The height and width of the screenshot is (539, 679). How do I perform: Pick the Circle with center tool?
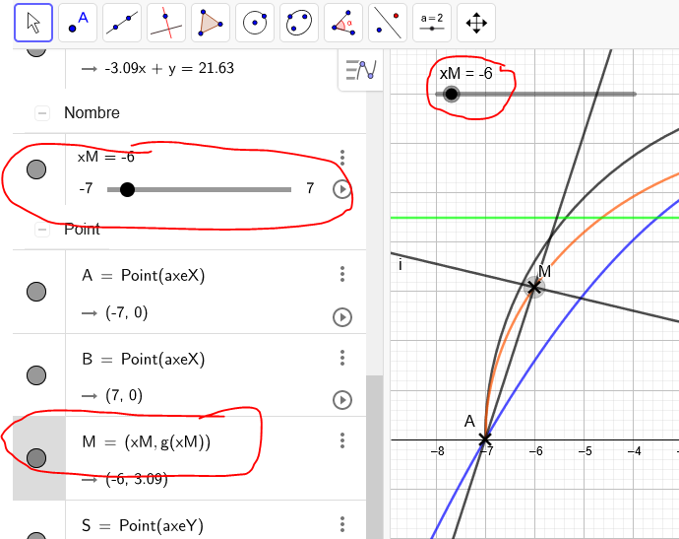click(x=255, y=23)
